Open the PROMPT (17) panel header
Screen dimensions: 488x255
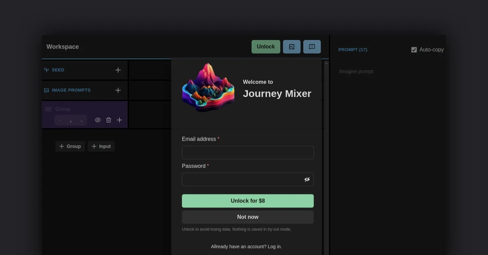click(x=353, y=49)
